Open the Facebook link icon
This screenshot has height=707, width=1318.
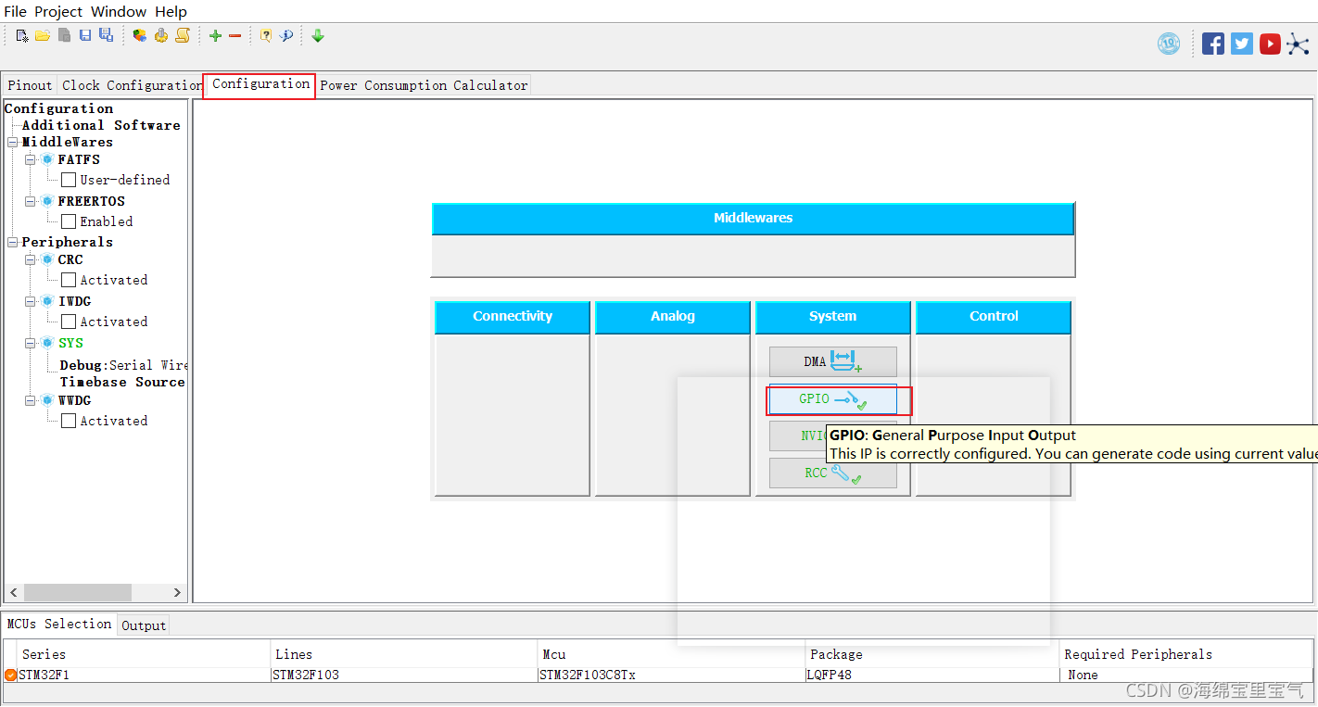(x=1213, y=44)
